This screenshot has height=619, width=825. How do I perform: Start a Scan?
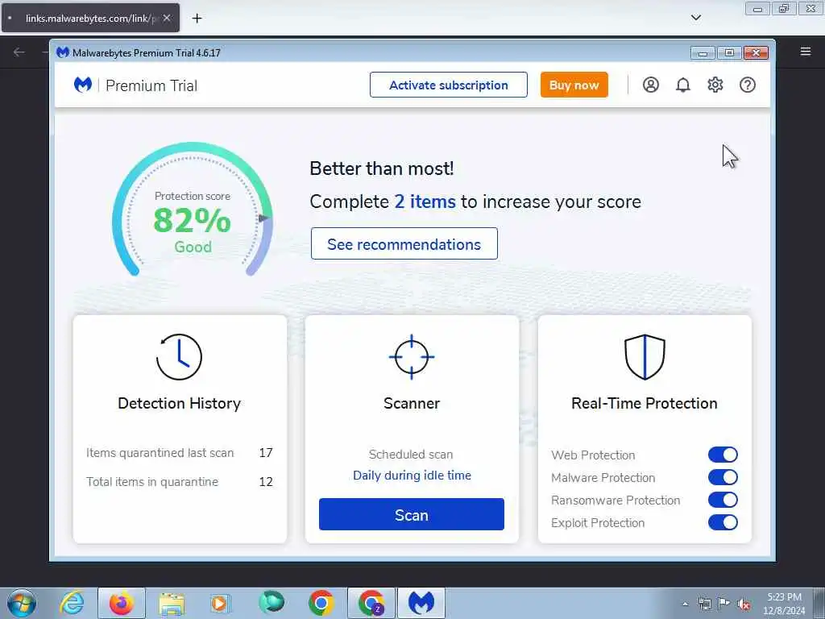point(412,514)
